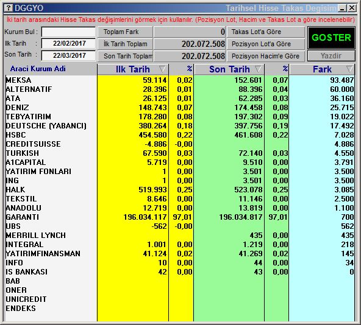This screenshot has height=325, width=361.
Task: Select the MERRILL LYNCH row
Action: point(180,236)
